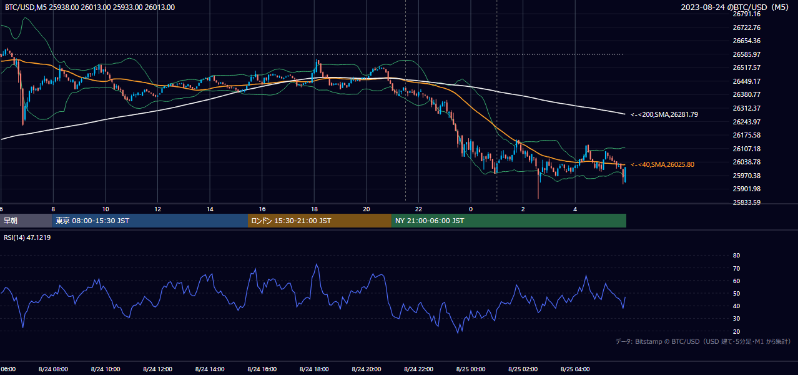This screenshot has height=375, width=798.
Task: Click hour tick 12 under the price chart
Action: (158, 209)
